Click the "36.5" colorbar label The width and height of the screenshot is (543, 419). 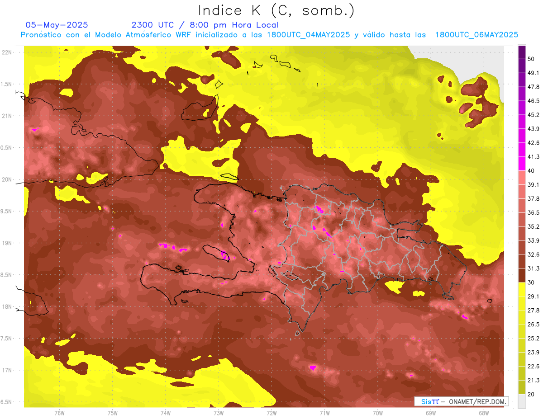tap(533, 212)
